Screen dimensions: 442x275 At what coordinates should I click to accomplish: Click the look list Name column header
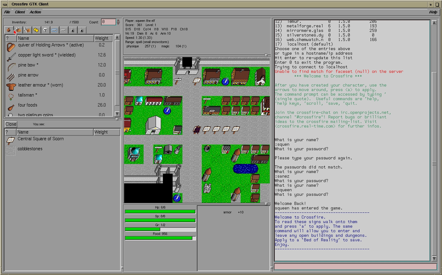[x=55, y=132]
